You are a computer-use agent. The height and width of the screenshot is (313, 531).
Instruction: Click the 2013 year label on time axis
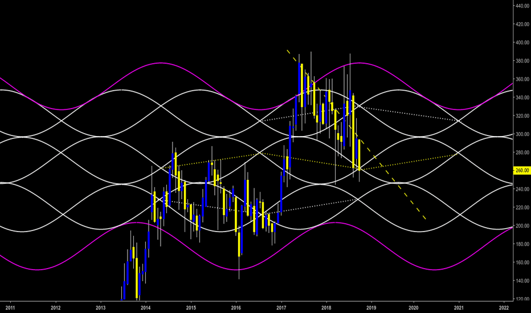(101, 307)
